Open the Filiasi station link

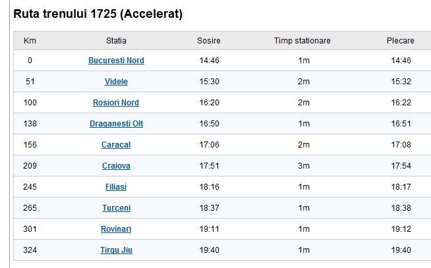(116, 187)
